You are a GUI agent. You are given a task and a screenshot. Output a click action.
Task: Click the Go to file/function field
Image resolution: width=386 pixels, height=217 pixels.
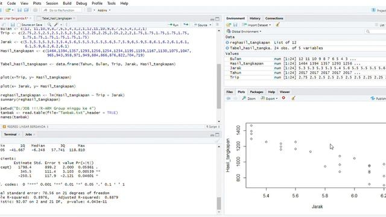coord(62,10)
